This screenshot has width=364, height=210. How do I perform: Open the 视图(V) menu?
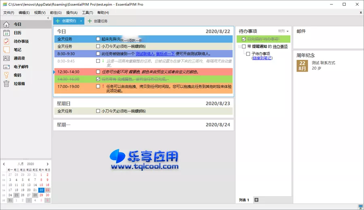[40, 13]
